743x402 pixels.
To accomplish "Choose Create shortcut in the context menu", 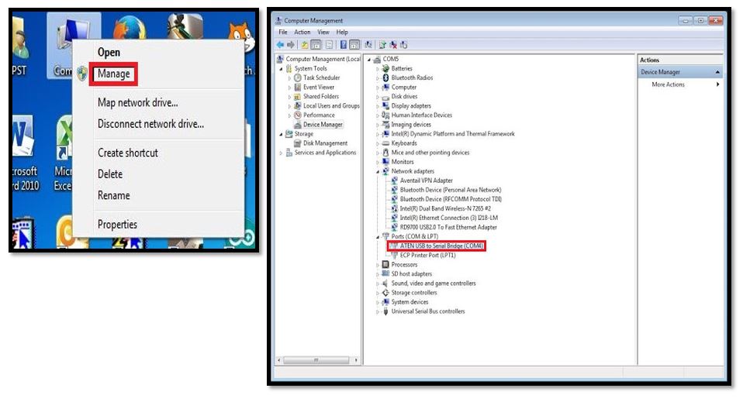I will tap(128, 153).
